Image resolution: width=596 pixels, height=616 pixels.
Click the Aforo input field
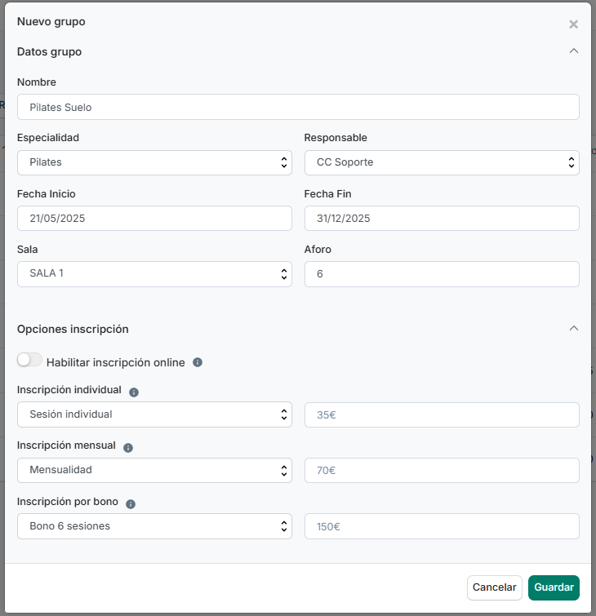pyautogui.click(x=442, y=274)
